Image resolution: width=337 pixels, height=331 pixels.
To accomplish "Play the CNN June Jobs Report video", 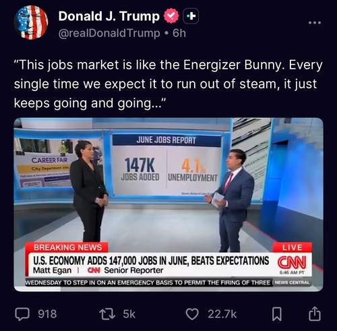I will click(168, 204).
